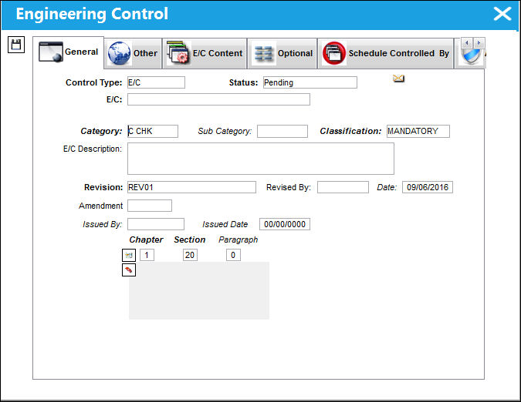521x402 pixels.
Task: Click the Revision field showing REV01
Action: click(191, 187)
